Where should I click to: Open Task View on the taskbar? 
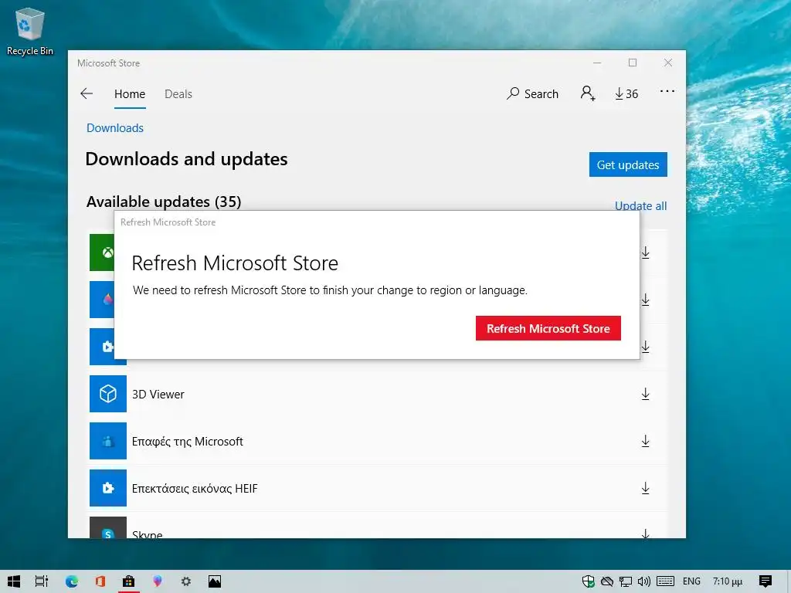pyautogui.click(x=42, y=581)
